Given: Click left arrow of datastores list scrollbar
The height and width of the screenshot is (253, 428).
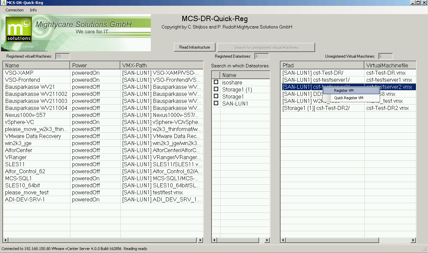Looking at the screenshot, I should pos(215,240).
